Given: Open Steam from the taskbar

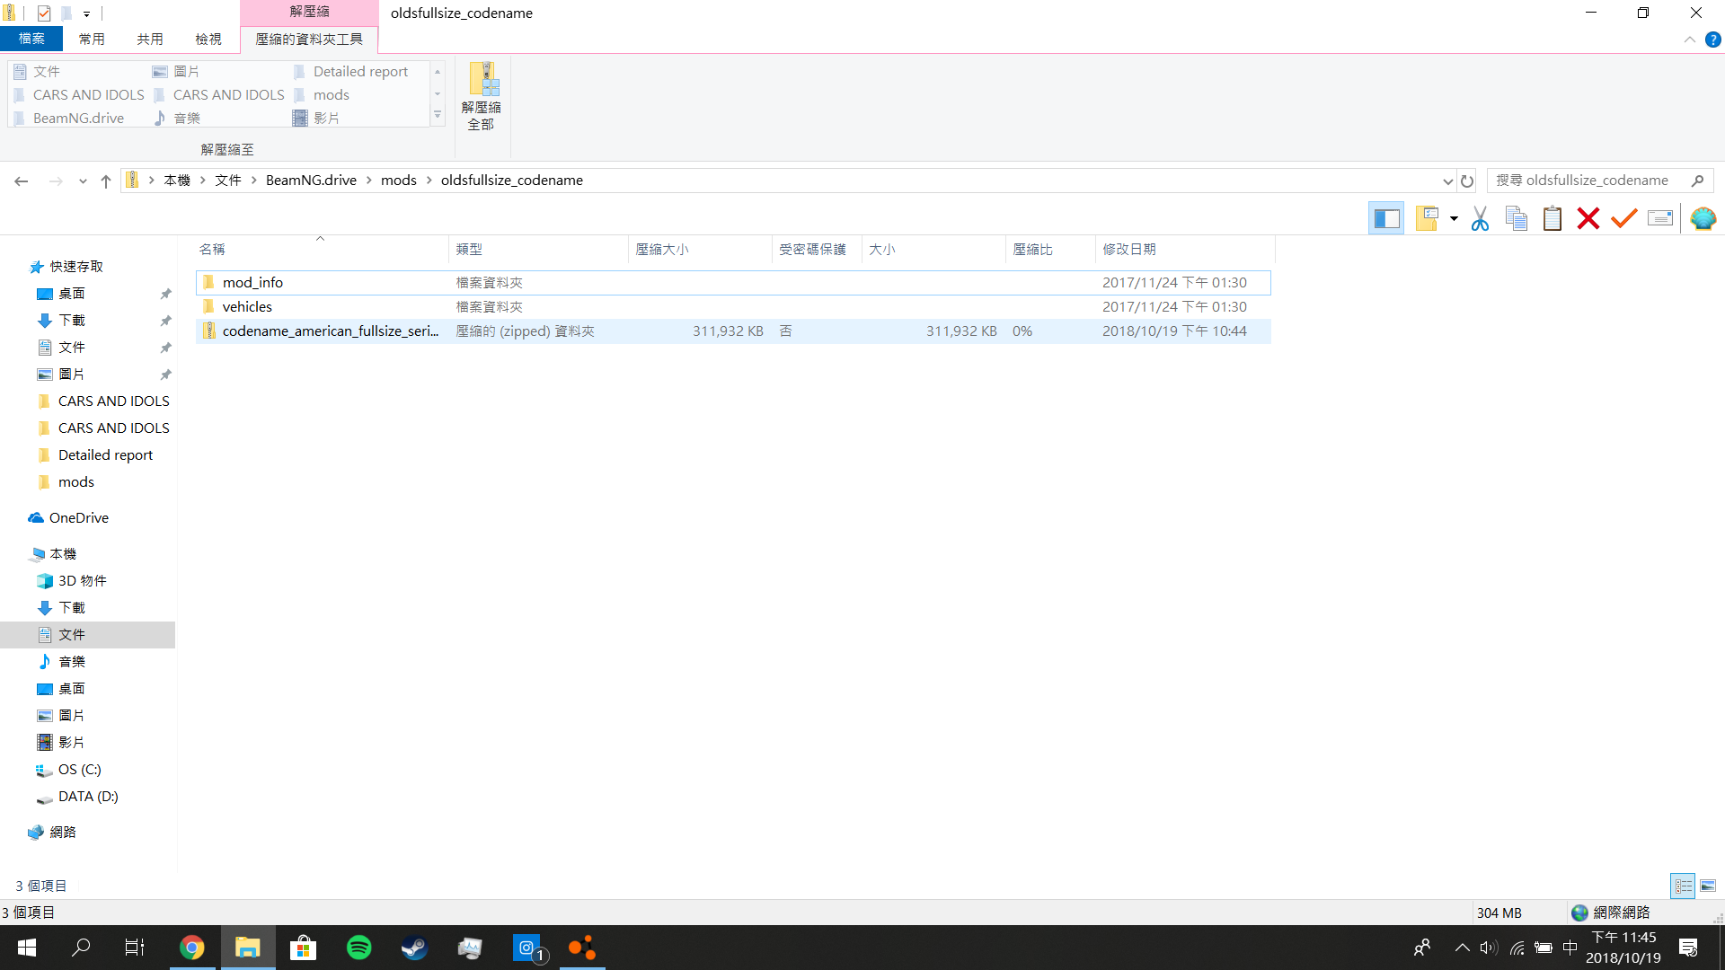Looking at the screenshot, I should [x=414, y=948].
